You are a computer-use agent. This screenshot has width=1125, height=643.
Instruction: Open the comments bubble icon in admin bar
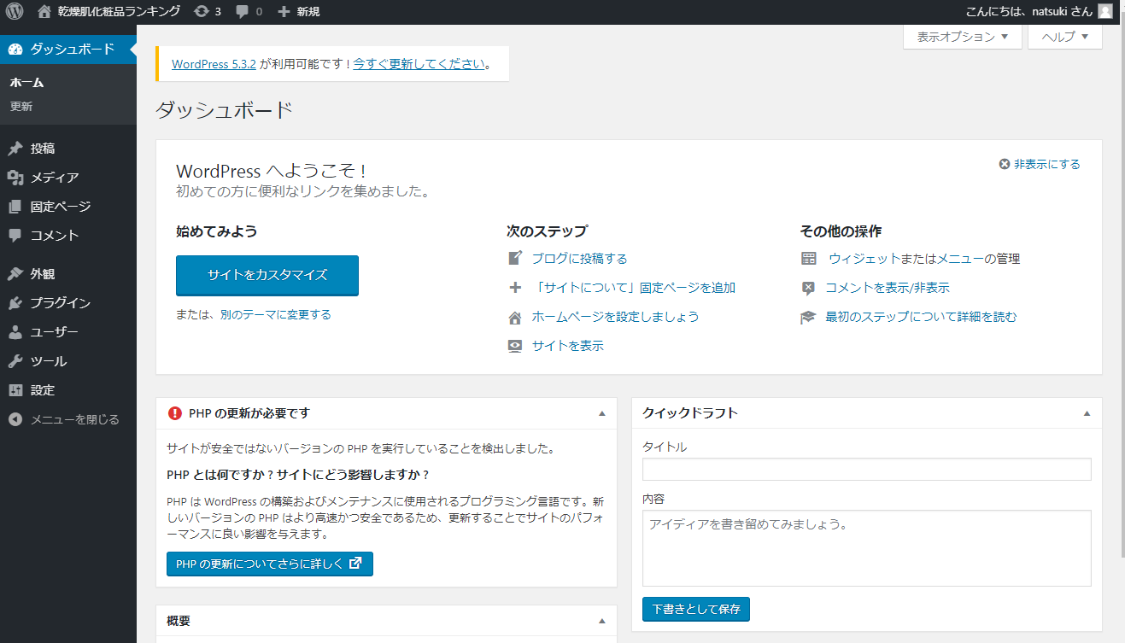[x=243, y=11]
